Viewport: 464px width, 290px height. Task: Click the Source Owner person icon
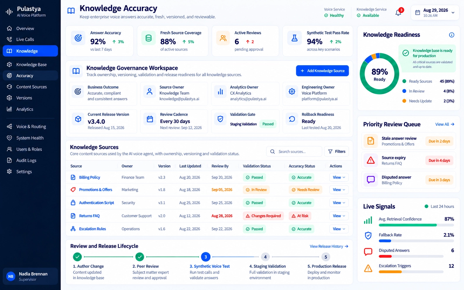click(x=149, y=92)
